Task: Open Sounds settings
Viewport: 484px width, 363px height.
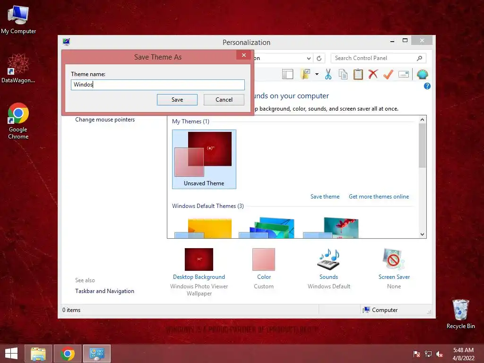Action: [329, 268]
